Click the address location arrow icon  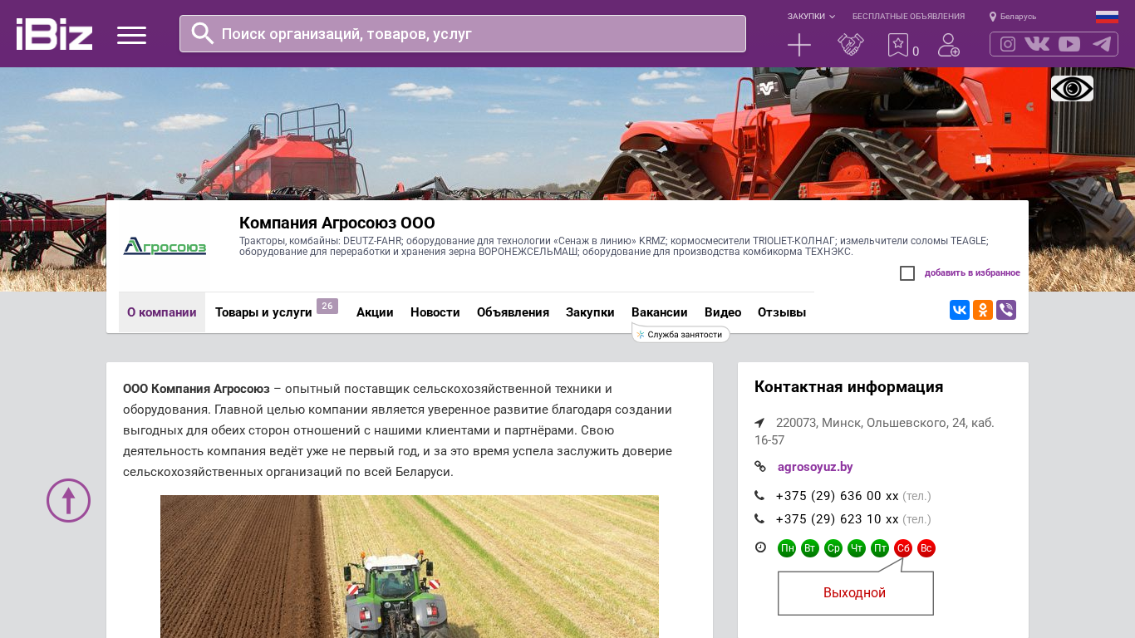[759, 423]
